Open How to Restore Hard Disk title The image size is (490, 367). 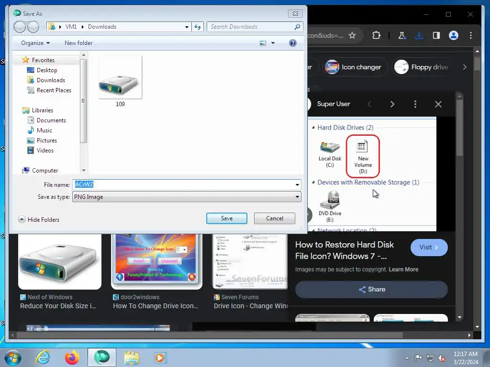tap(345, 250)
